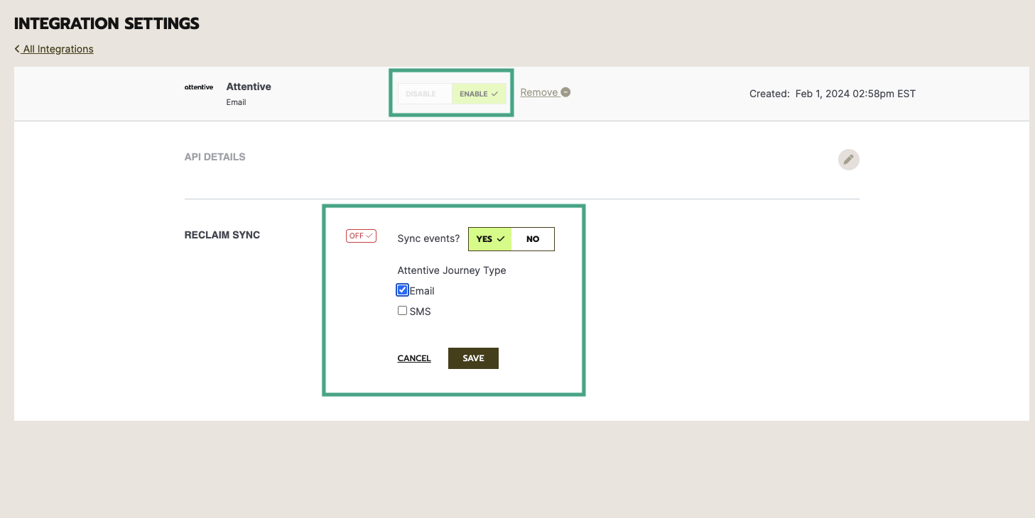The width and height of the screenshot is (1035, 518).
Task: Select the Enable toggle option
Action: click(x=479, y=94)
